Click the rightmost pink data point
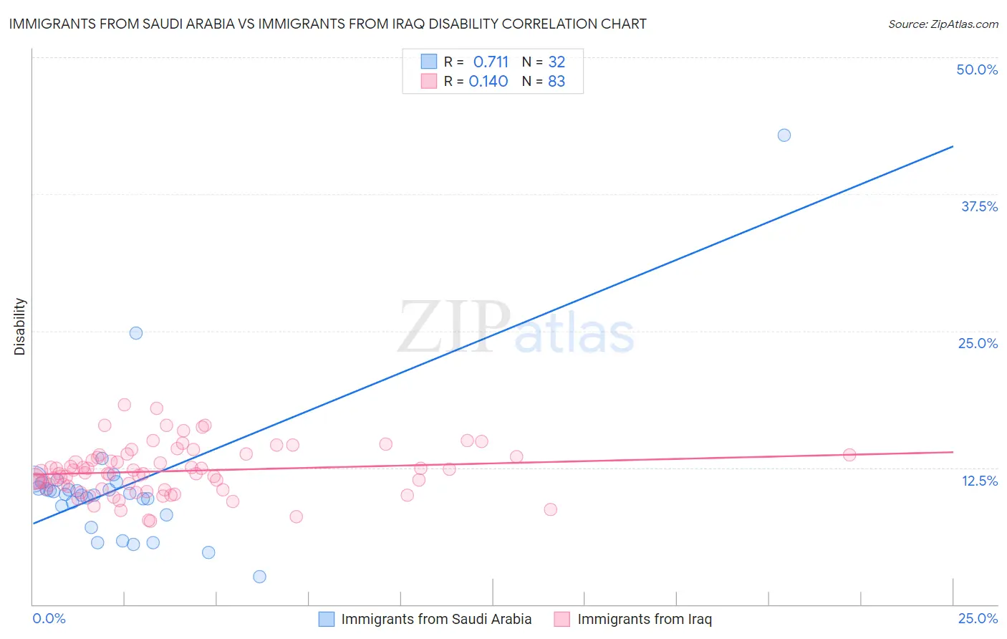 coord(849,455)
